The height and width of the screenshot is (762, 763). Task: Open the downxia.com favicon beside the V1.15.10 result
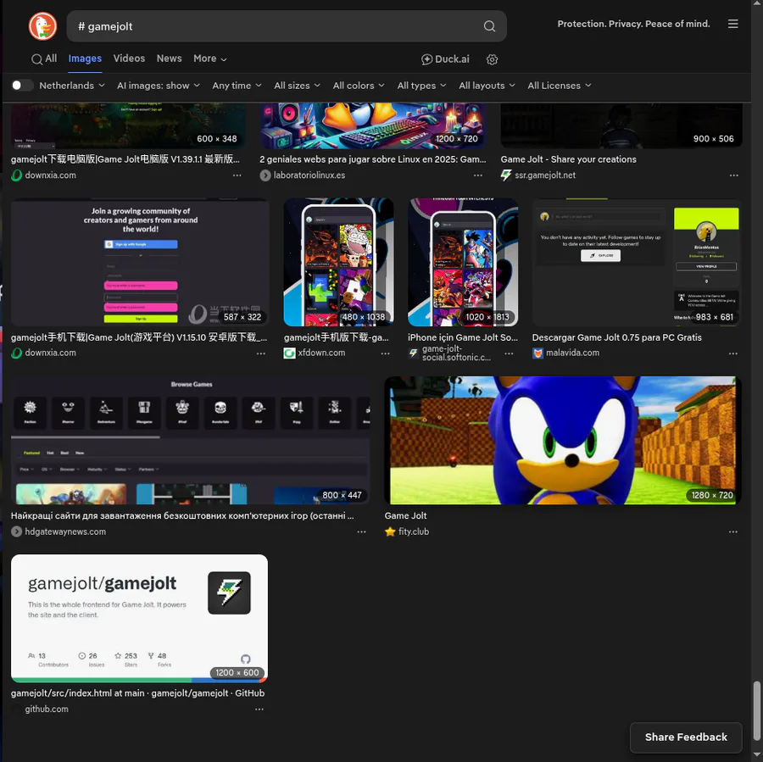click(x=17, y=353)
